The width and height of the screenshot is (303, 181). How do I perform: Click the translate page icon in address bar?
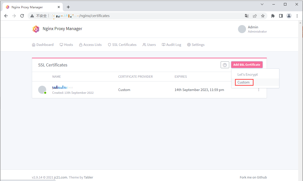pos(247,16)
